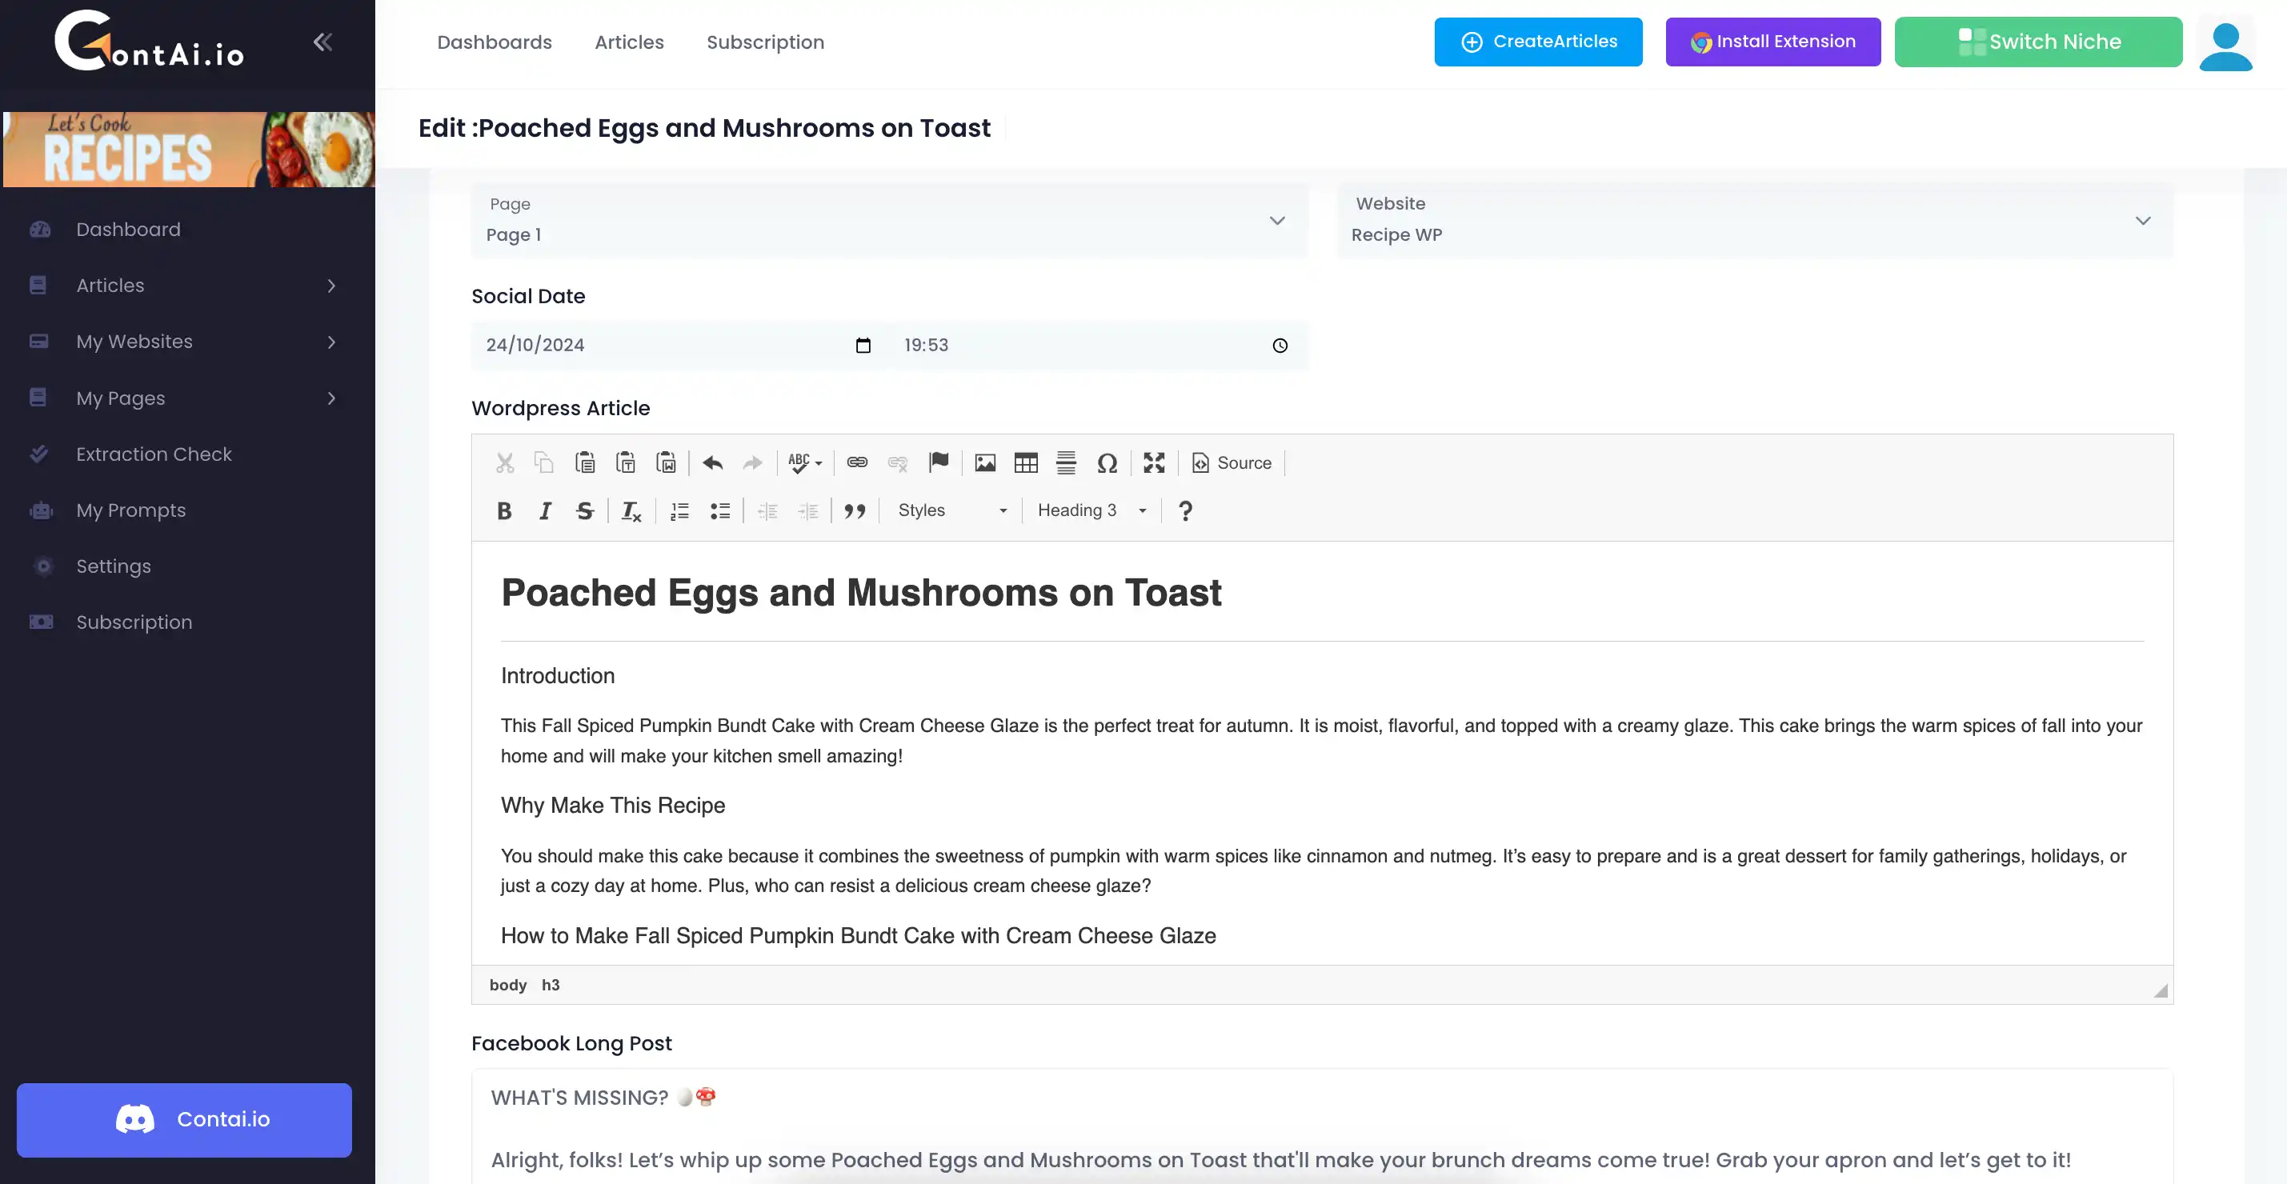Toggle numbered list
This screenshot has width=2287, height=1184.
(x=679, y=510)
